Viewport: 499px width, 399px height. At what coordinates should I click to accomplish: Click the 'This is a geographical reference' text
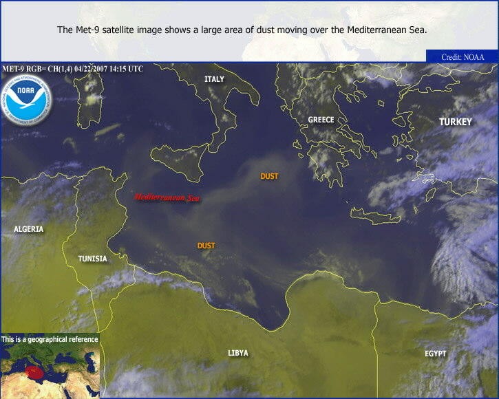pos(50,339)
